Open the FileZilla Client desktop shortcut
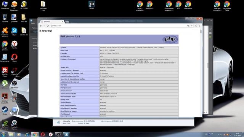Viewport: 244px width, 137px height. tap(5, 72)
